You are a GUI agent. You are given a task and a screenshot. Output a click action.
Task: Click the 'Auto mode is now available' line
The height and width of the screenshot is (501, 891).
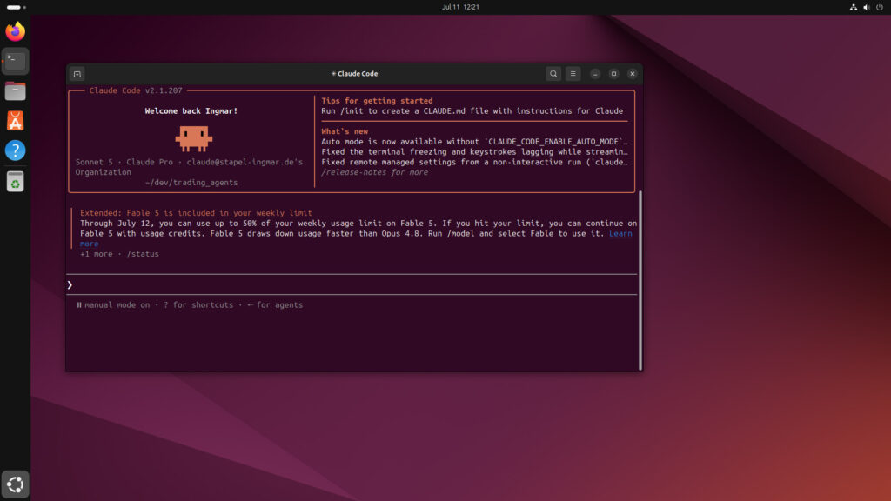[x=474, y=142]
